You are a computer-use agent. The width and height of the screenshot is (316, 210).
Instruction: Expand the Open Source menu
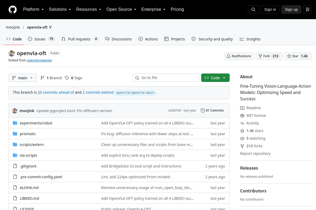121,9
